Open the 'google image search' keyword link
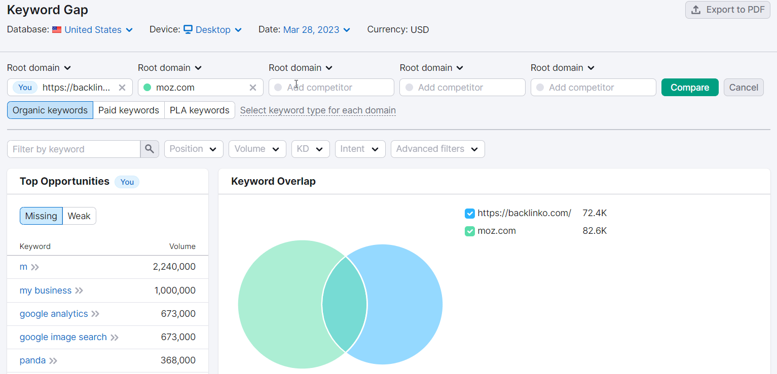Viewport: 777px width, 374px height. [63, 337]
